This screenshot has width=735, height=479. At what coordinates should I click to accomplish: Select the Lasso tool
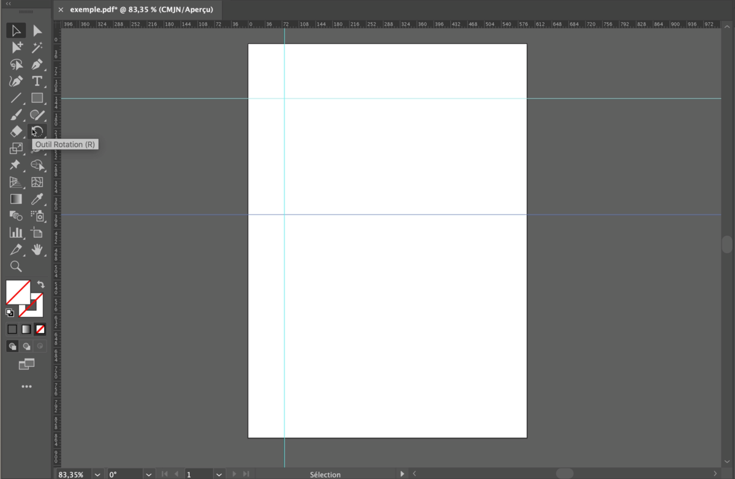point(16,64)
